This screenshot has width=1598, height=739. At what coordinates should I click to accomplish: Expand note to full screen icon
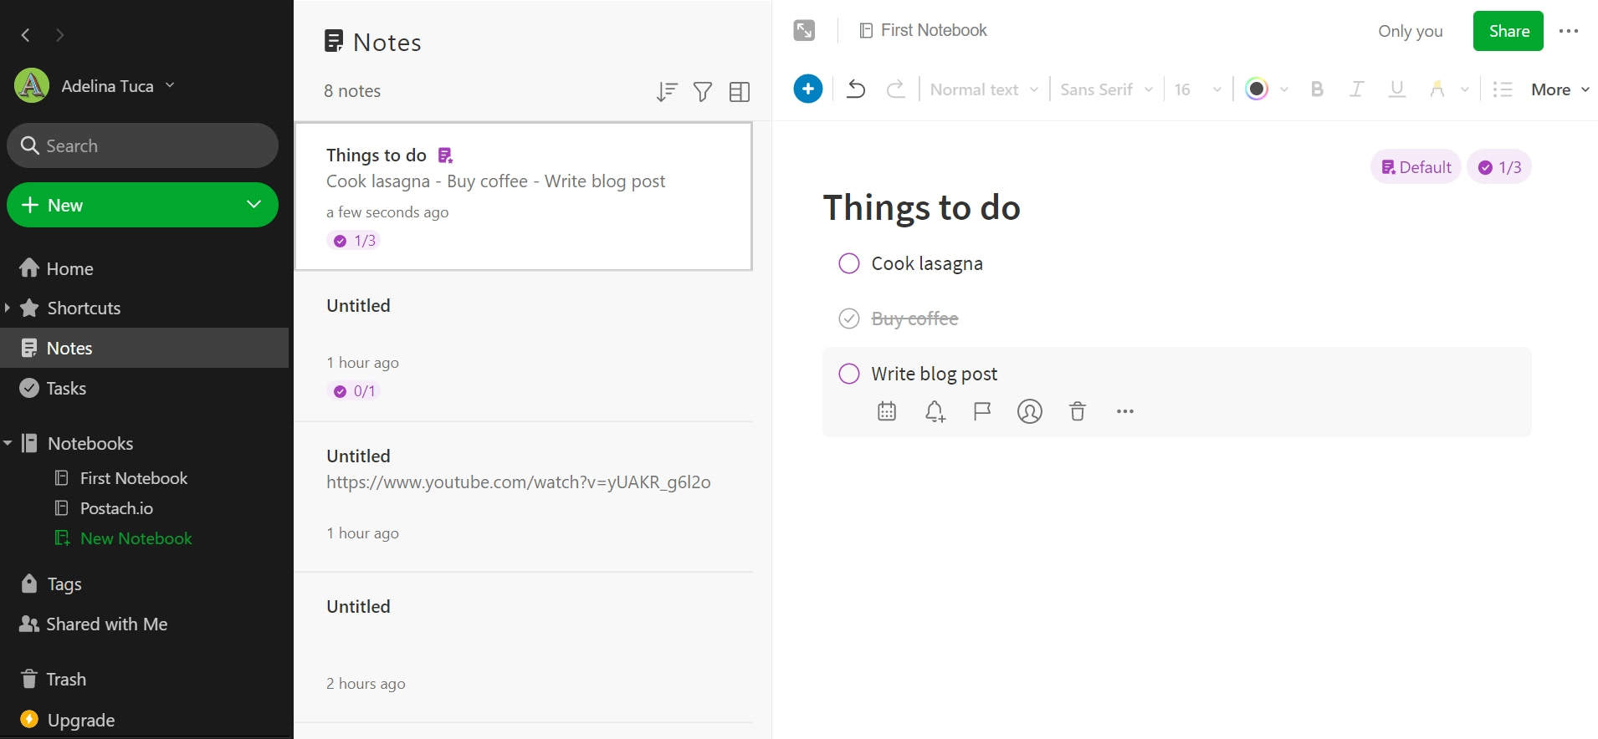[x=804, y=31]
